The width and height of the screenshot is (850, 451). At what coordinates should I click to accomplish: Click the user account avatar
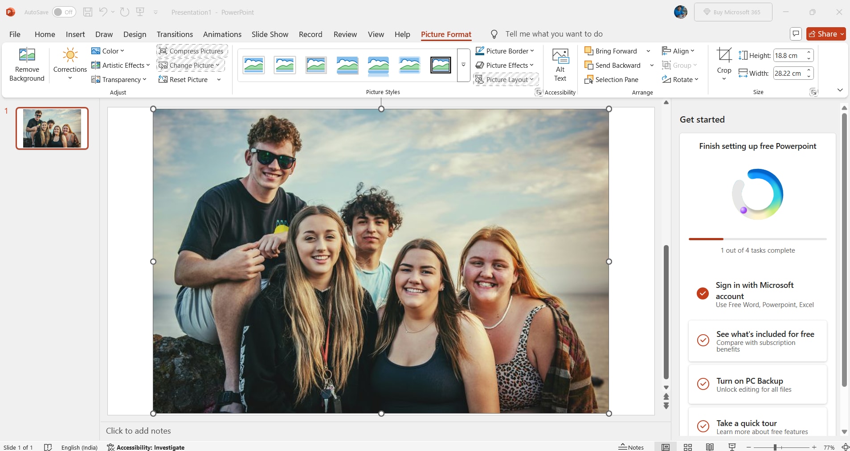pos(681,12)
